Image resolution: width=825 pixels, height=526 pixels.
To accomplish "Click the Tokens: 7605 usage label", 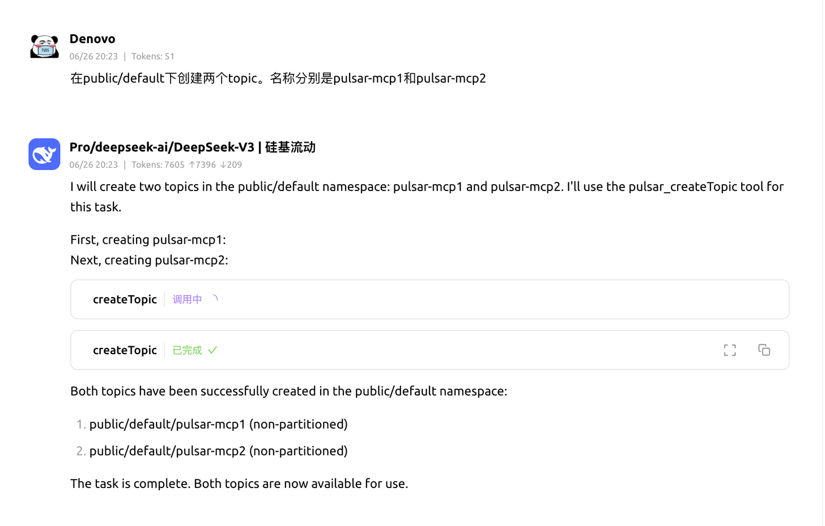I will click(158, 164).
